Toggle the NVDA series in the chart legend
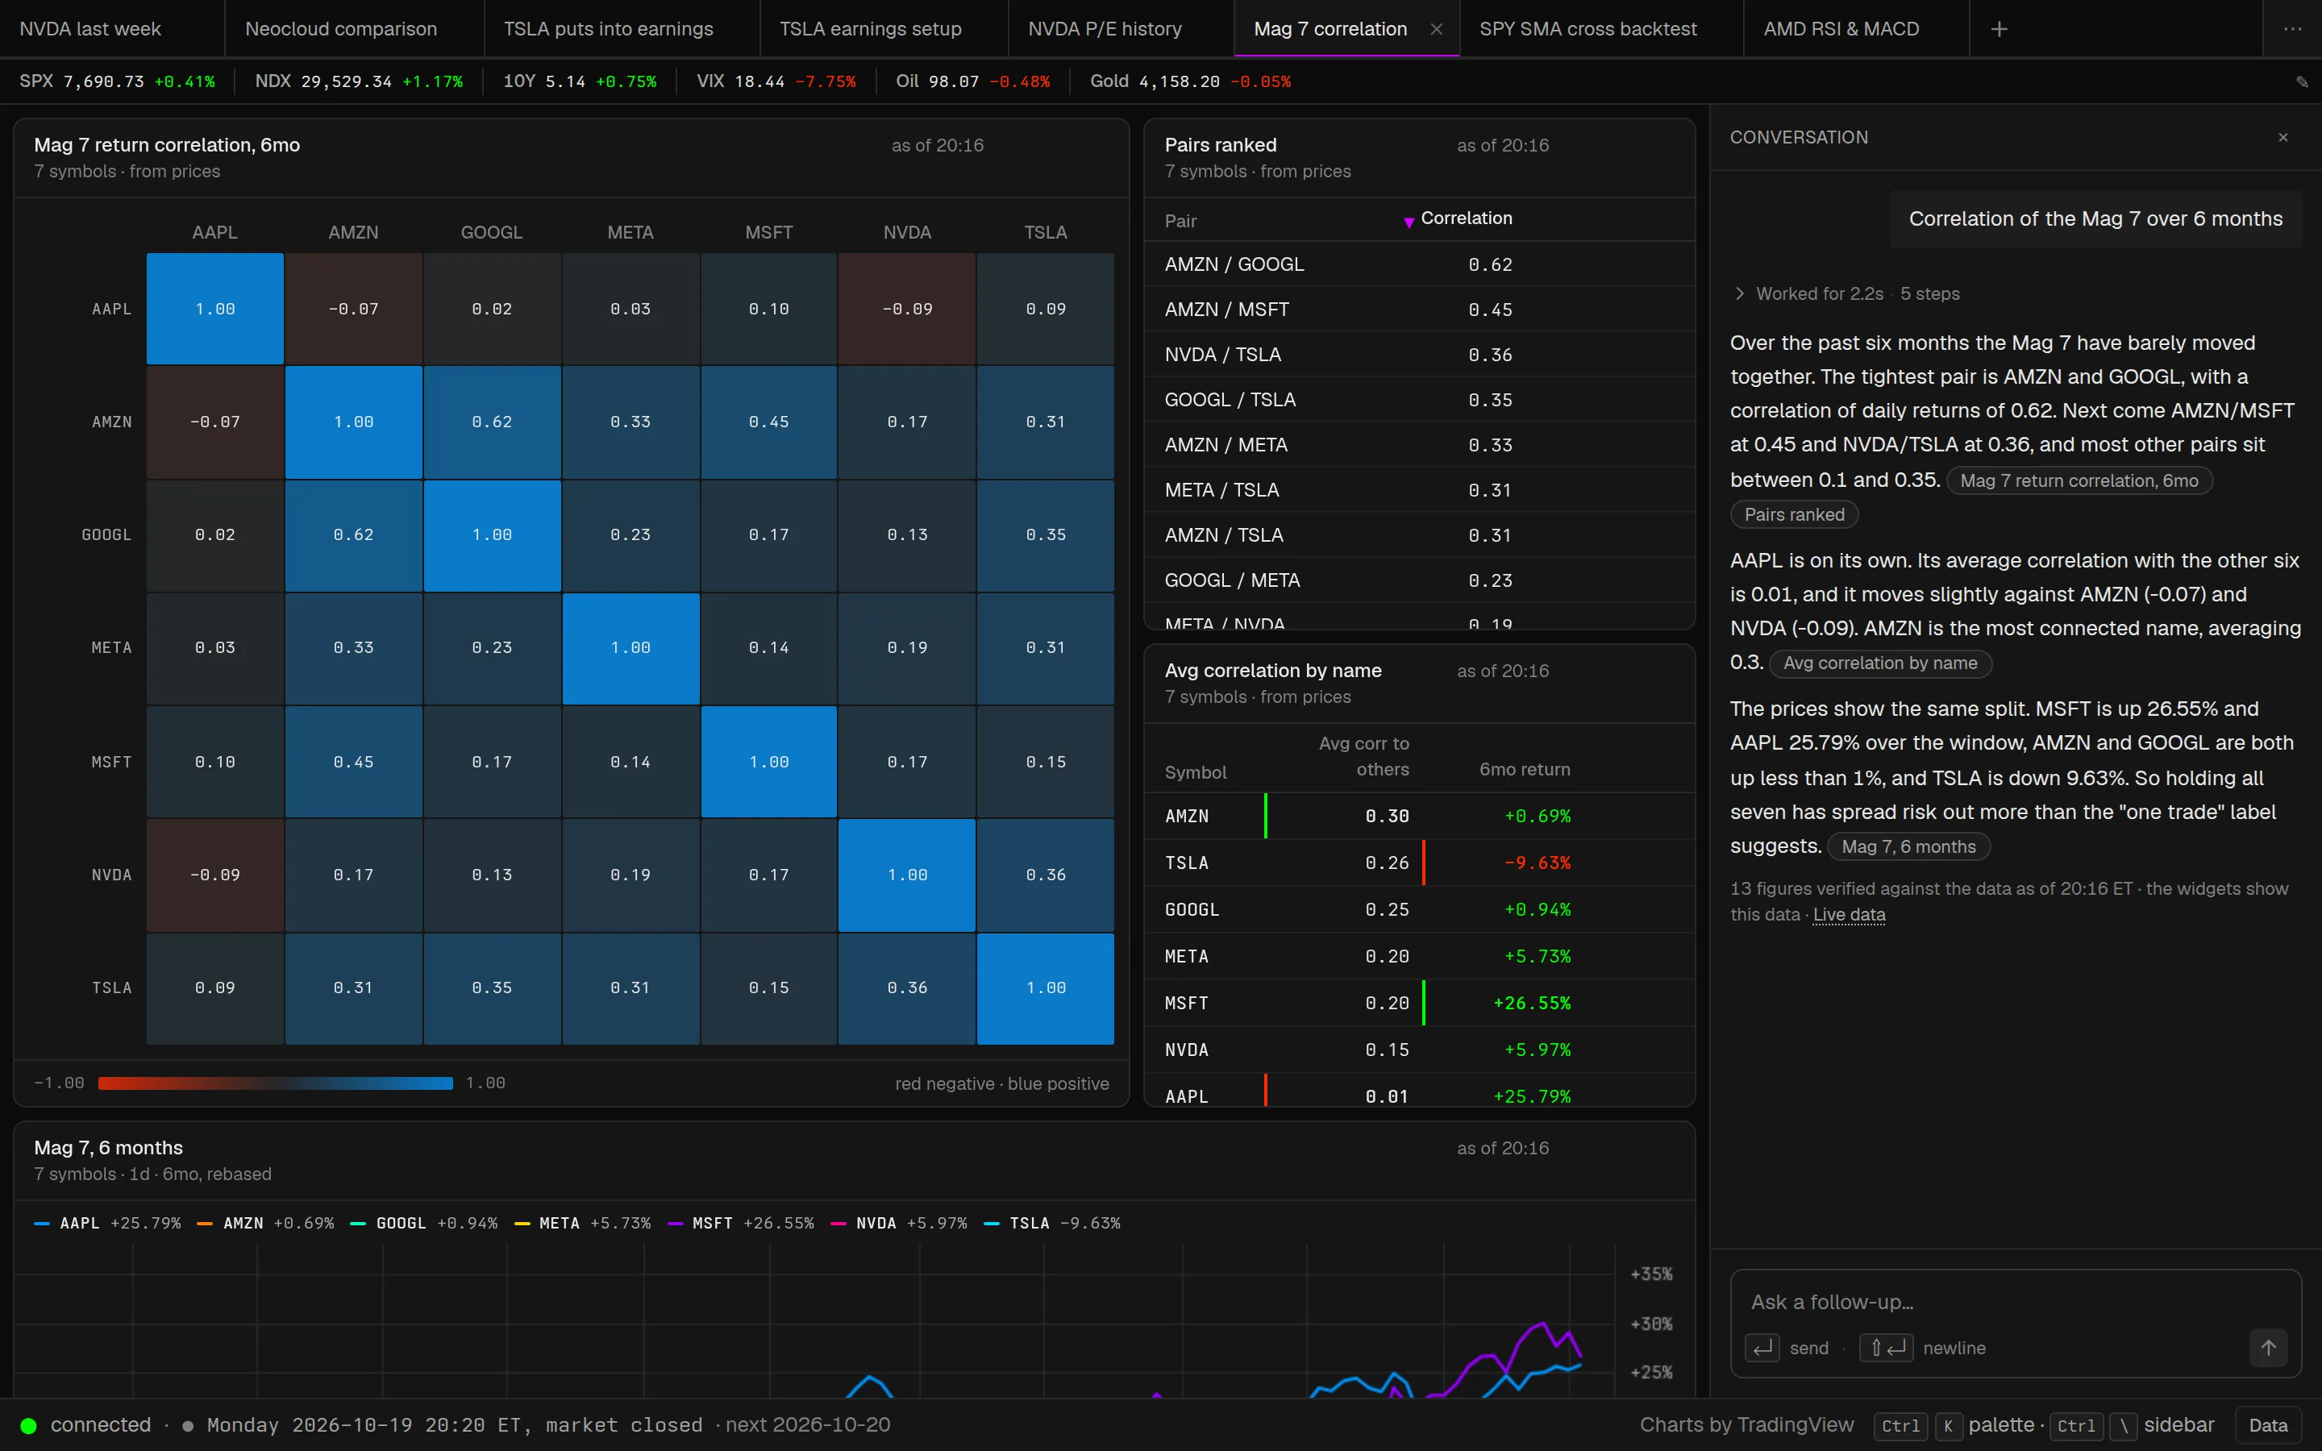This screenshot has width=2322, height=1451. 899,1224
